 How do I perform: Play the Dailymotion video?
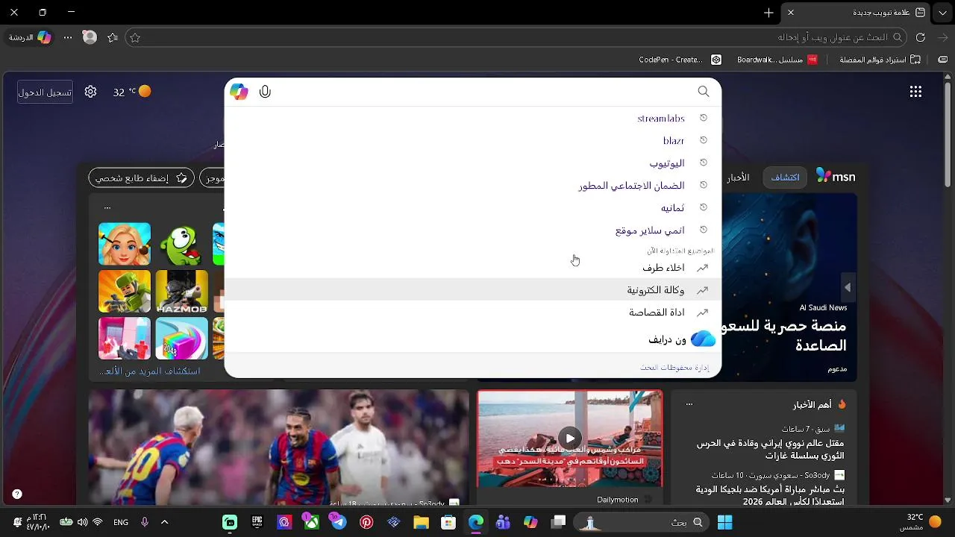click(570, 438)
